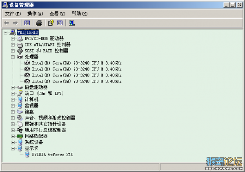
Task: Click the Print toolbar icon
Action: [x=39, y=23]
